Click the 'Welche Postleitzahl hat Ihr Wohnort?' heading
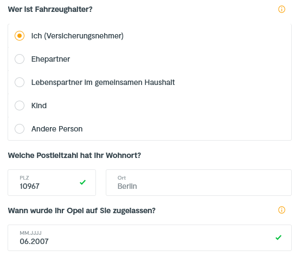This screenshot has height=257, width=301. click(74, 155)
